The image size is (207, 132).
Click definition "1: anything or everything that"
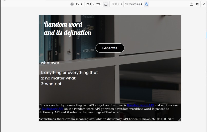click(x=69, y=73)
